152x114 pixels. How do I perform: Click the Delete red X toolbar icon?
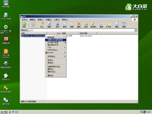click(x=79, y=25)
